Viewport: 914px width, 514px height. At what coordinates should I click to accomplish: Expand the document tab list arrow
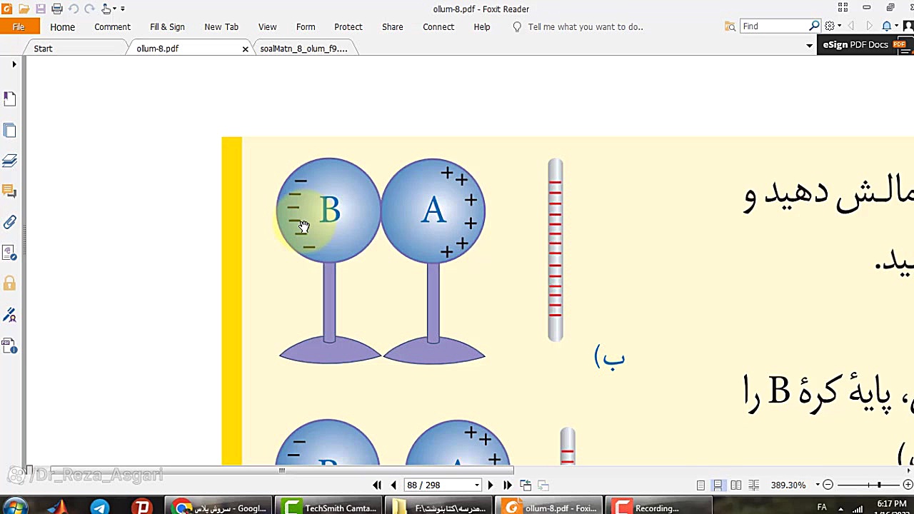click(x=809, y=46)
